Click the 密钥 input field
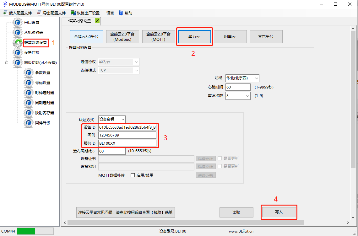The image size is (358, 236). coord(127,135)
